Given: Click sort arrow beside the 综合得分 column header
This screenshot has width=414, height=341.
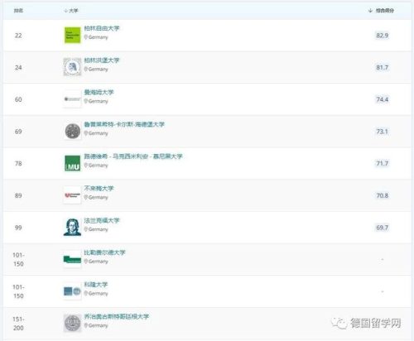Looking at the screenshot, I should click(x=370, y=11).
